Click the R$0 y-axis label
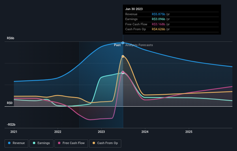 (10, 103)
